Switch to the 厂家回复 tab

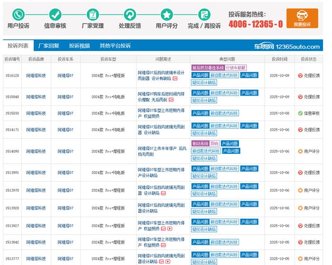[x=48, y=46]
